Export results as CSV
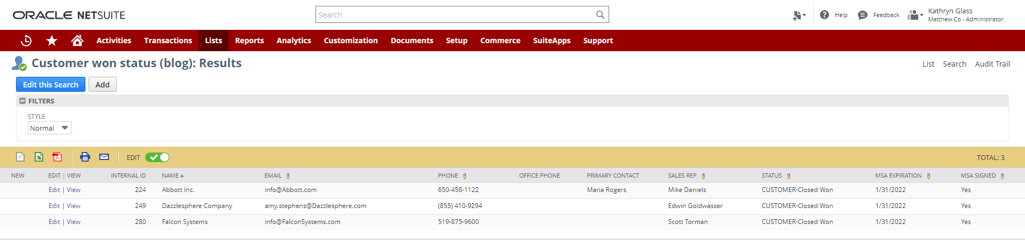The height and width of the screenshot is (240, 1025). click(20, 157)
